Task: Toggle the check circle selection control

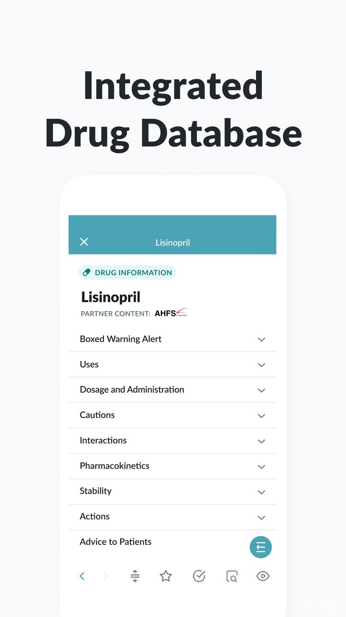Action: [x=199, y=576]
